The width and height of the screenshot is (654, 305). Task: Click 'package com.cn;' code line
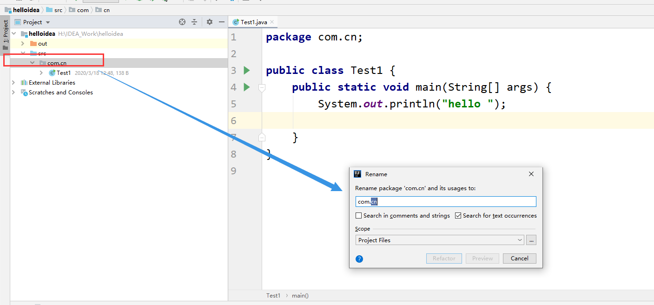(314, 37)
